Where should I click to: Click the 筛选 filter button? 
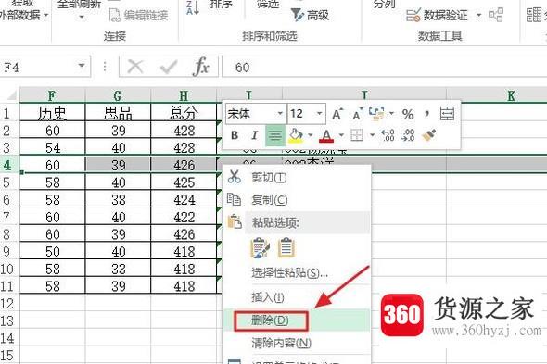pos(268,5)
